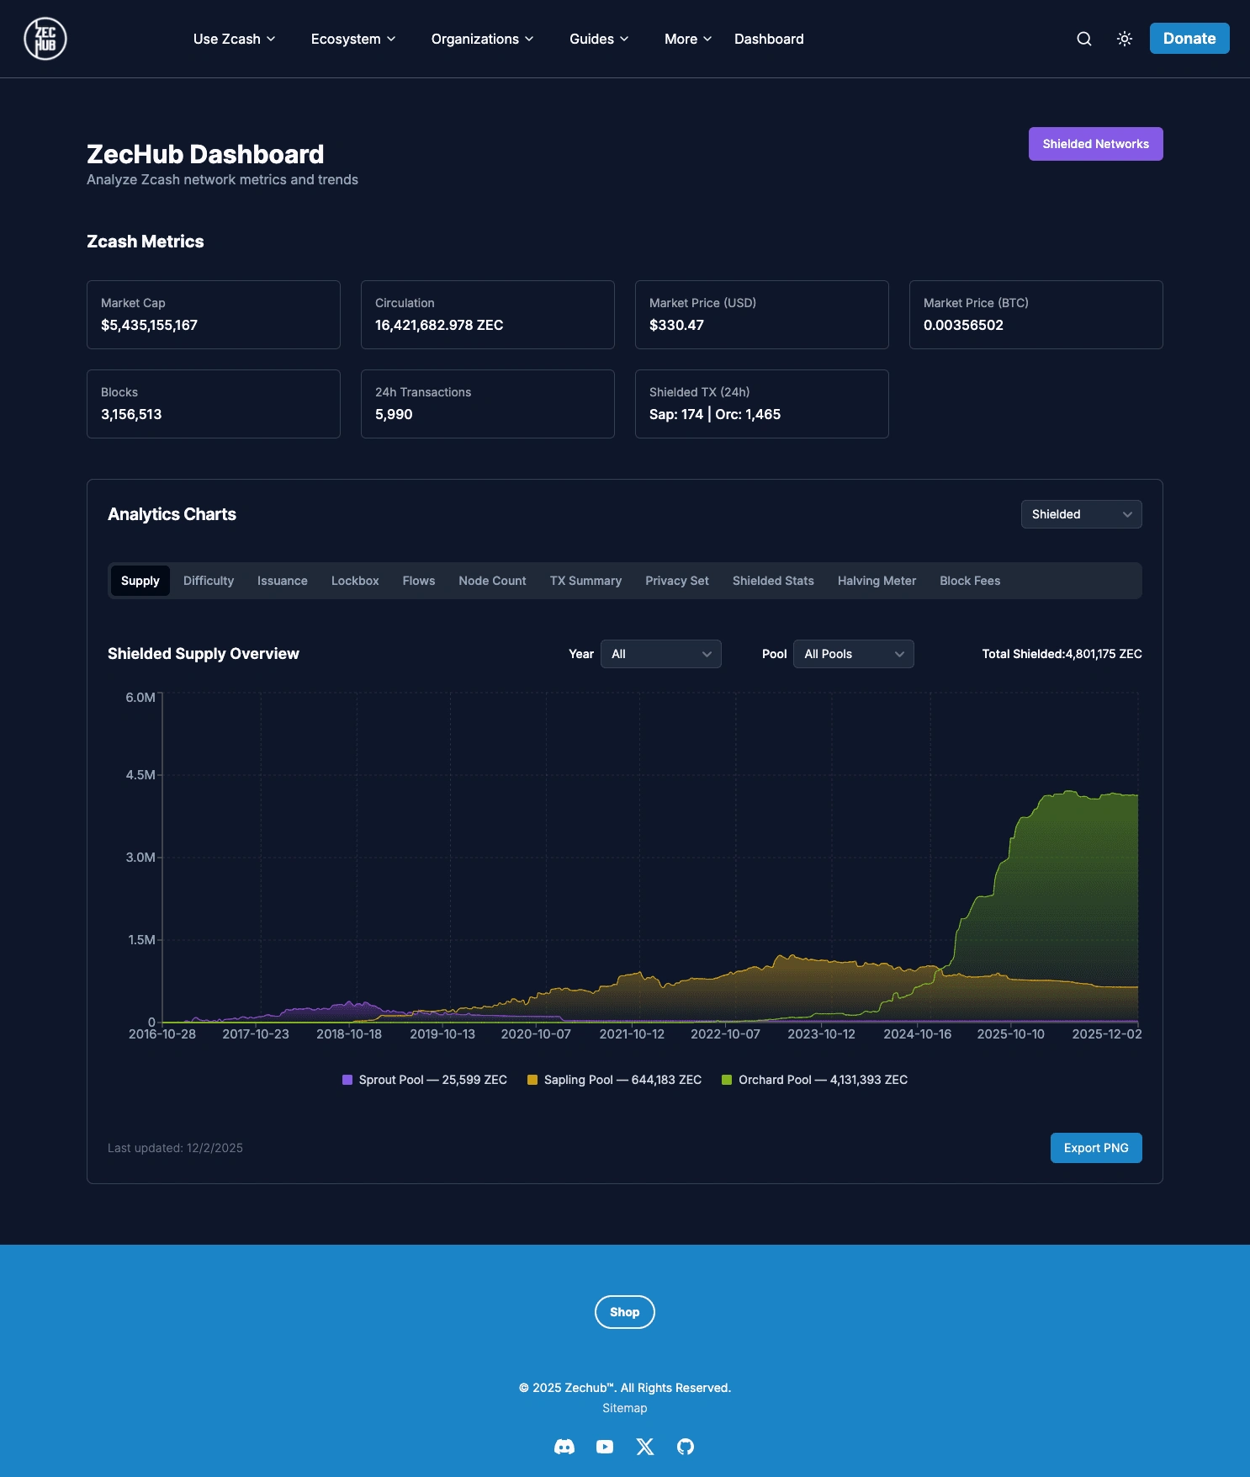The width and height of the screenshot is (1250, 1477).
Task: Open the YouTube channel icon
Action: (605, 1447)
